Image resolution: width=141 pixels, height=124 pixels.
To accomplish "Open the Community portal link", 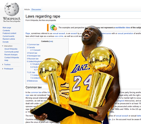I will pos(11,52).
